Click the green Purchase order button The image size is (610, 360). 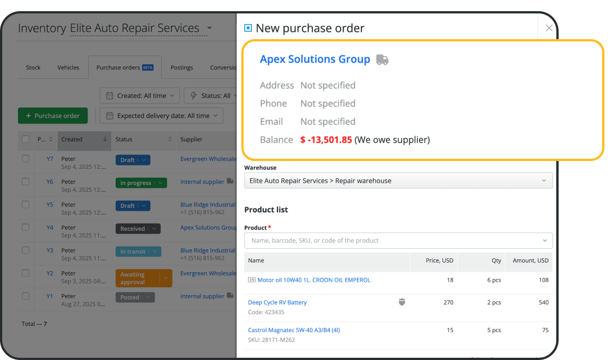(53, 116)
